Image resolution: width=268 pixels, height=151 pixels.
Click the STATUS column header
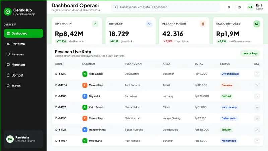[x=225, y=64]
